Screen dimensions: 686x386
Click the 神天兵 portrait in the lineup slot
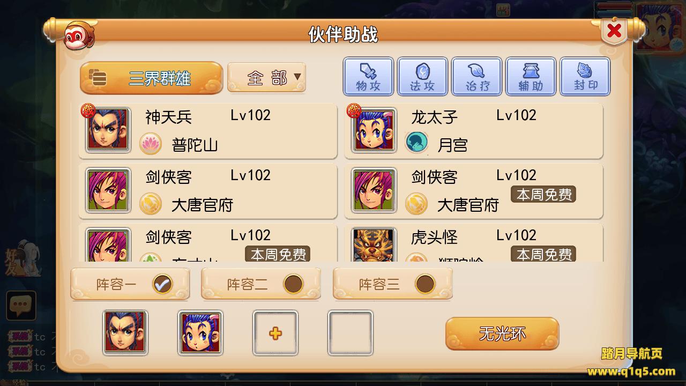point(125,333)
